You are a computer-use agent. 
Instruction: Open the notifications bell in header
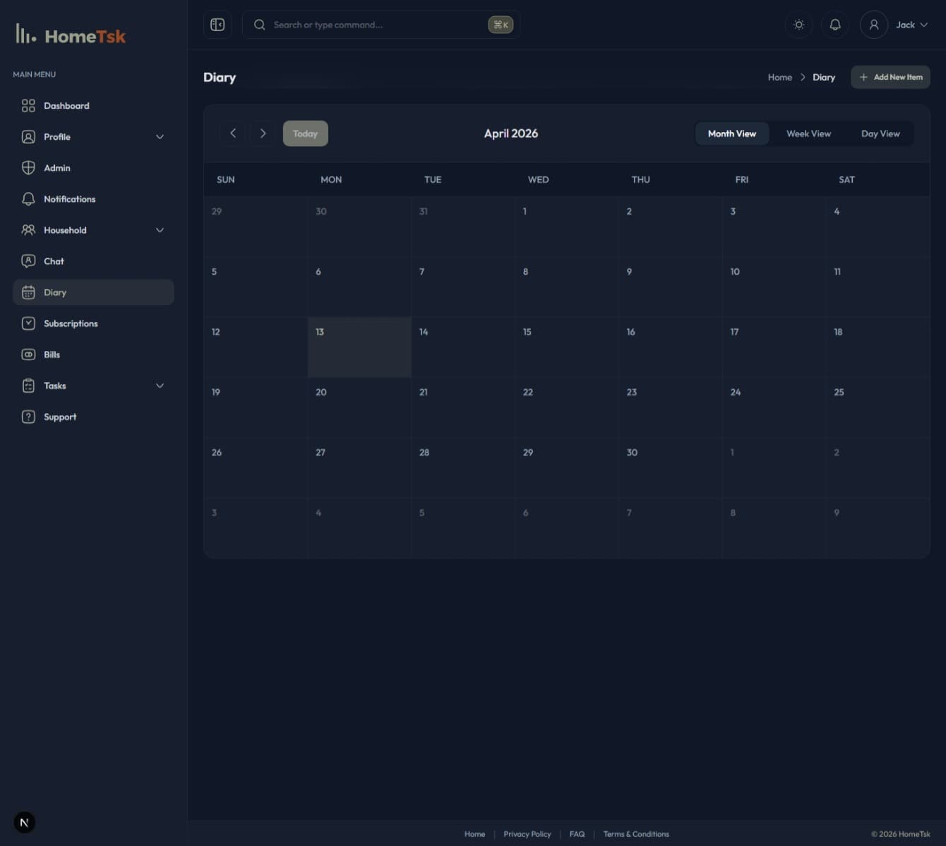(x=835, y=25)
